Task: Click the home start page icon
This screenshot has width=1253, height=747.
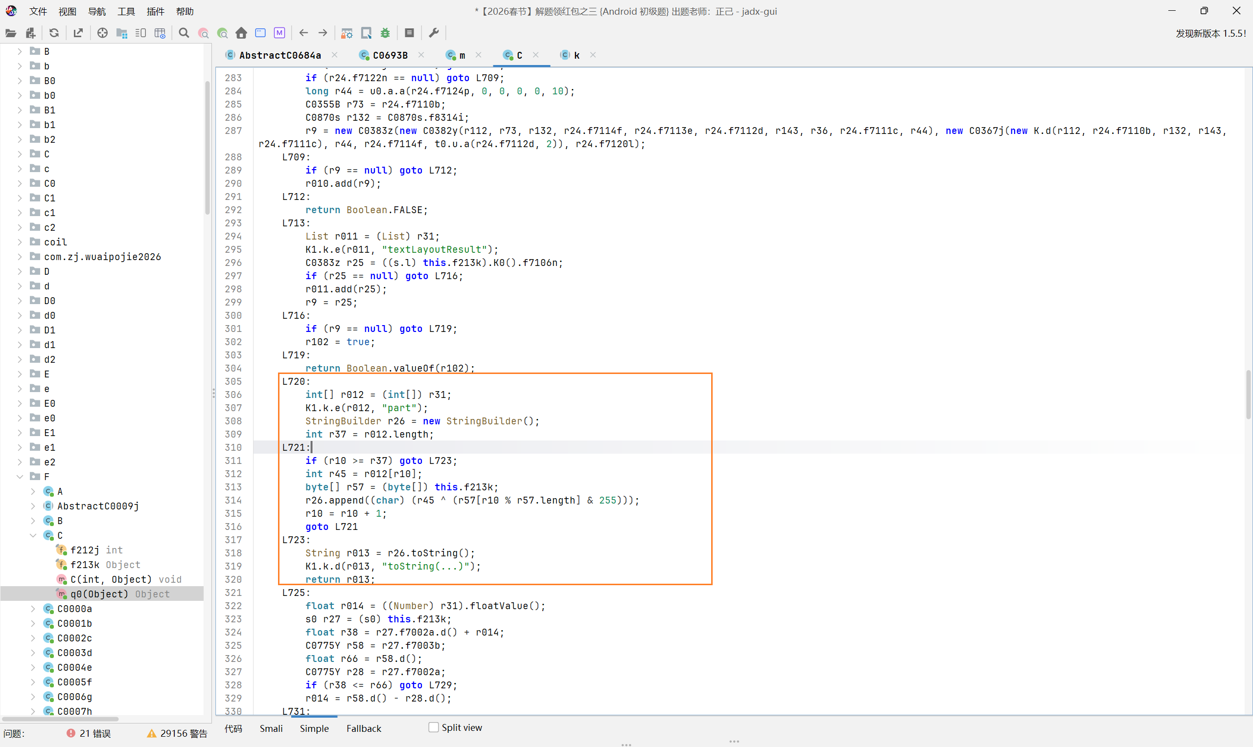Action: (241, 33)
